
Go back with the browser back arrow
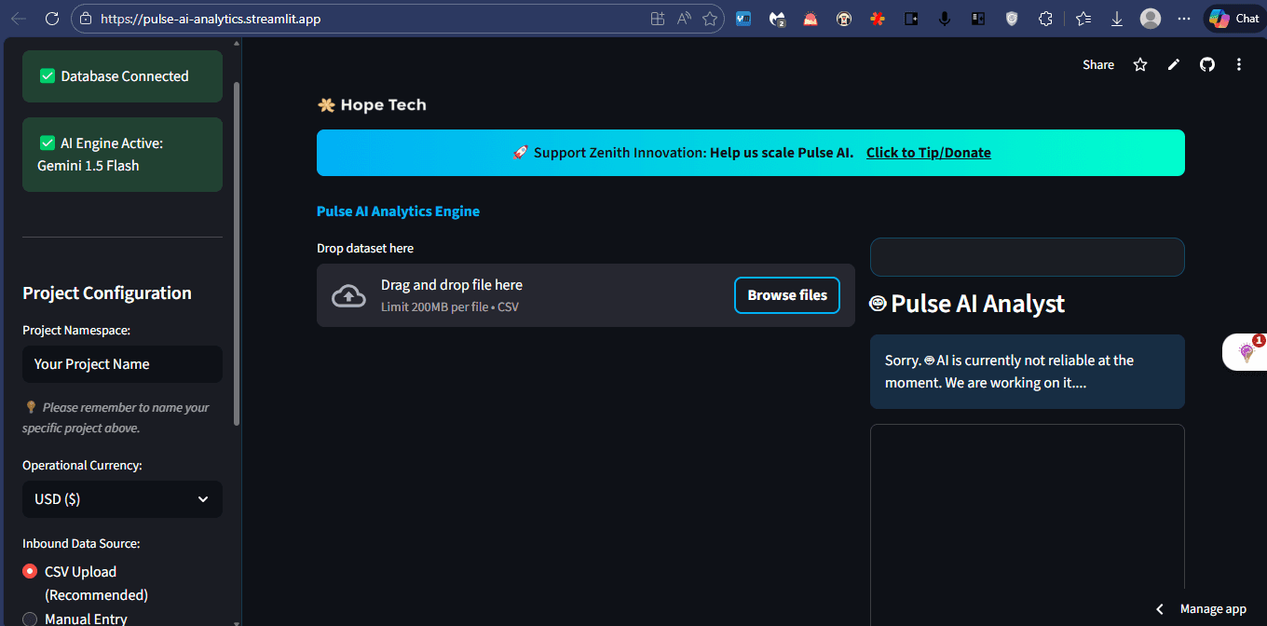(x=19, y=19)
